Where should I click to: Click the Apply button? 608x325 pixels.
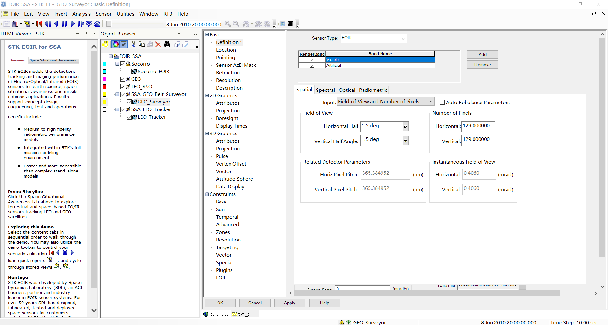coord(289,303)
